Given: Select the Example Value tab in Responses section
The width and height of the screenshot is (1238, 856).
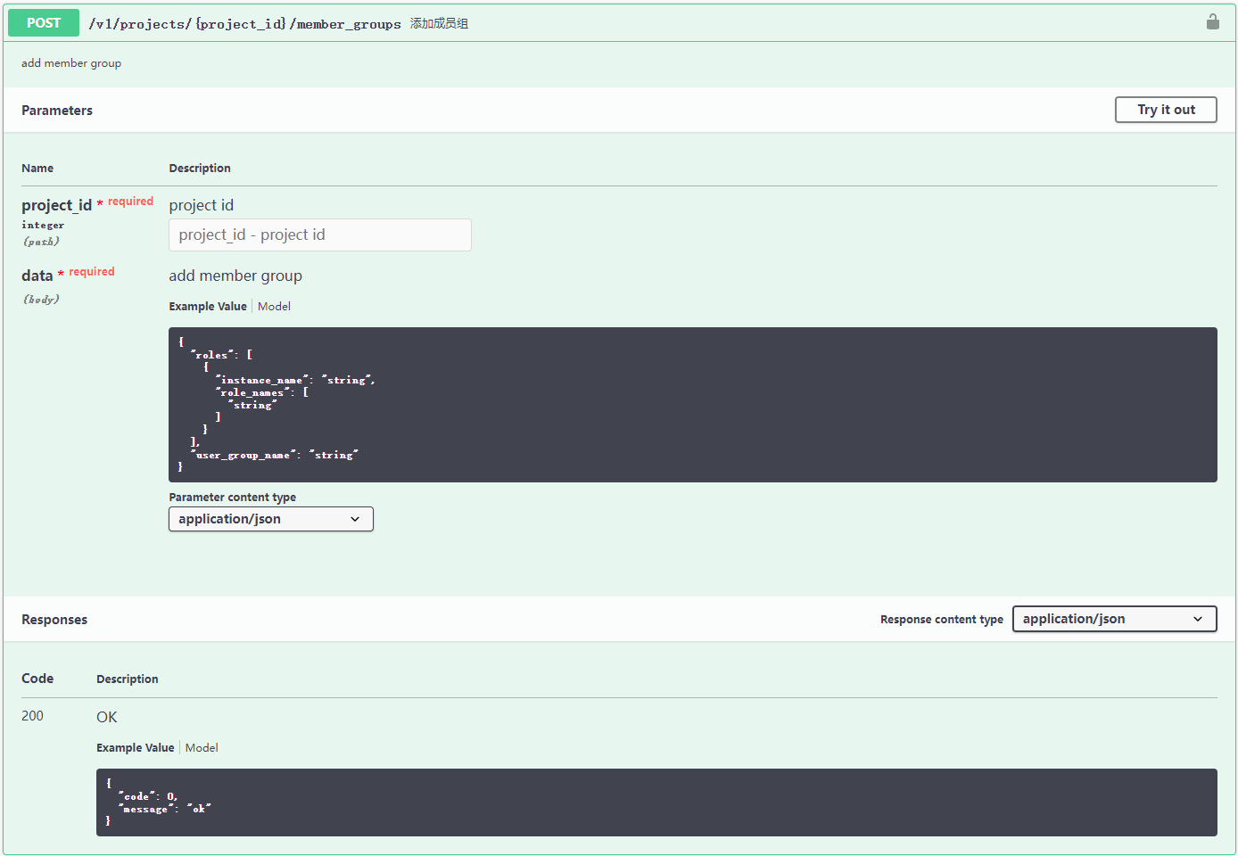Looking at the screenshot, I should pos(135,747).
